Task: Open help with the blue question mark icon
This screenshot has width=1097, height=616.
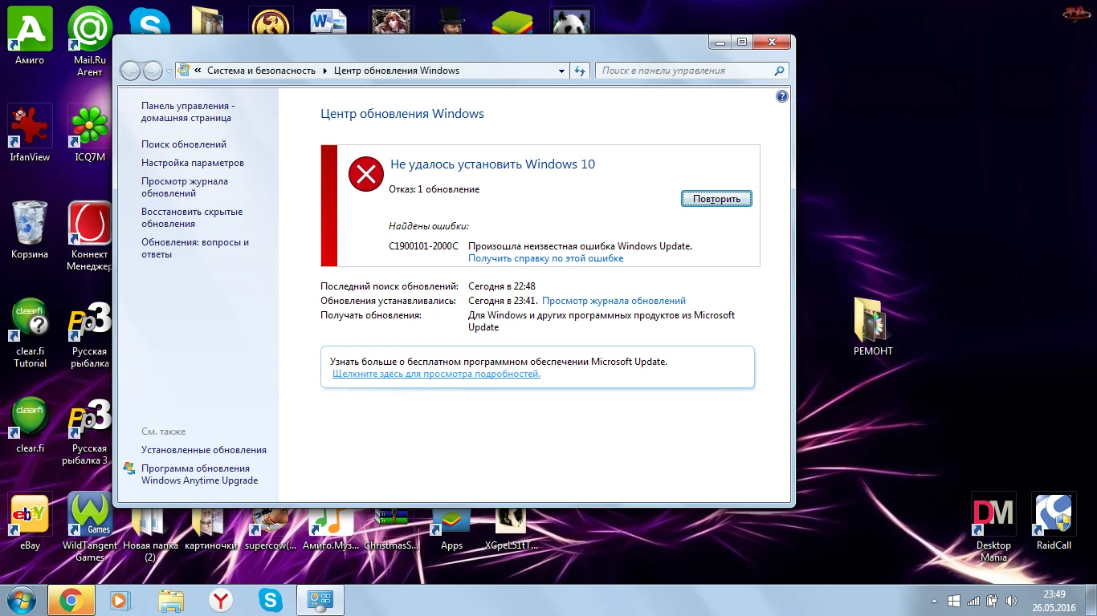Action: point(782,96)
